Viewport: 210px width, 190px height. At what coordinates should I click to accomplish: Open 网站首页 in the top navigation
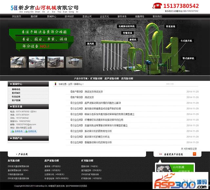click(x=16, y=16)
